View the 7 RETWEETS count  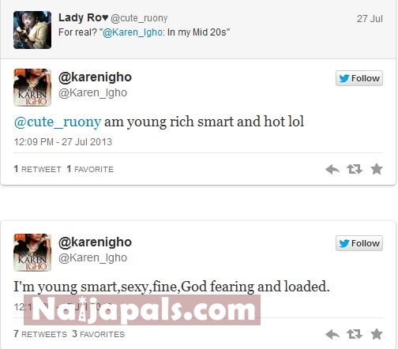point(40,334)
